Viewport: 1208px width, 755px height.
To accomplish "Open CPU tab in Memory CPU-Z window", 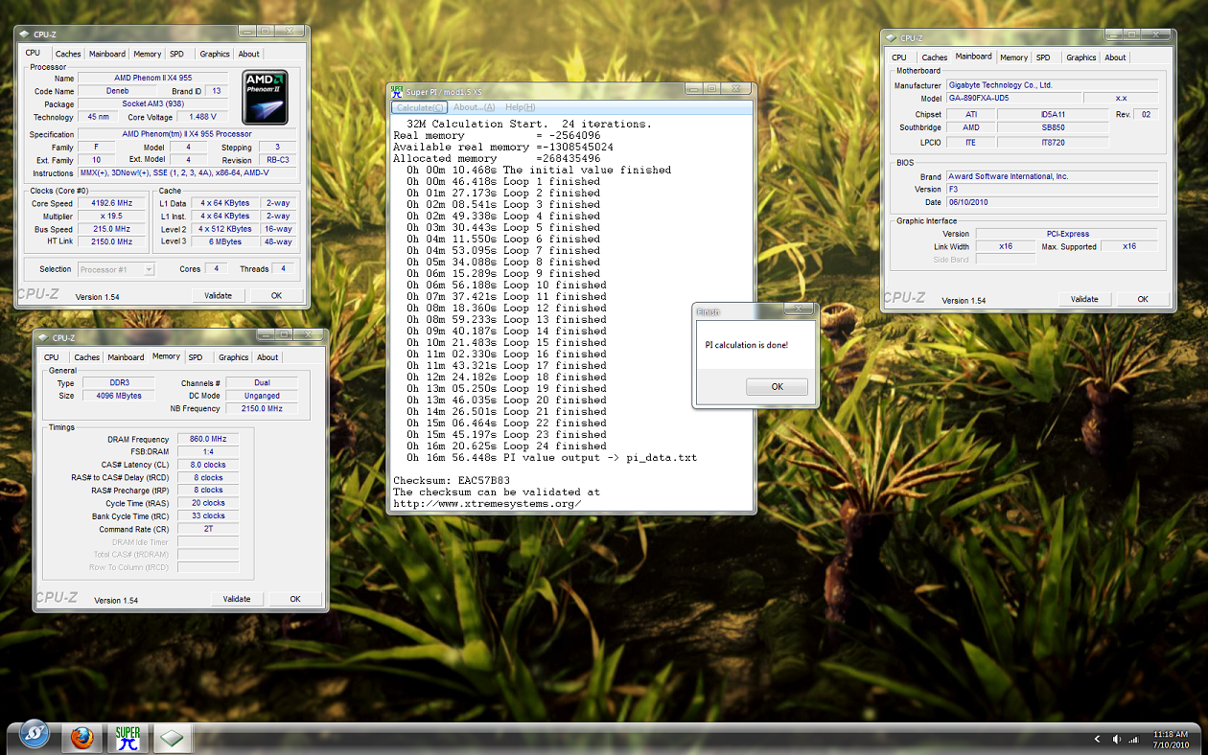I will pyautogui.click(x=52, y=357).
